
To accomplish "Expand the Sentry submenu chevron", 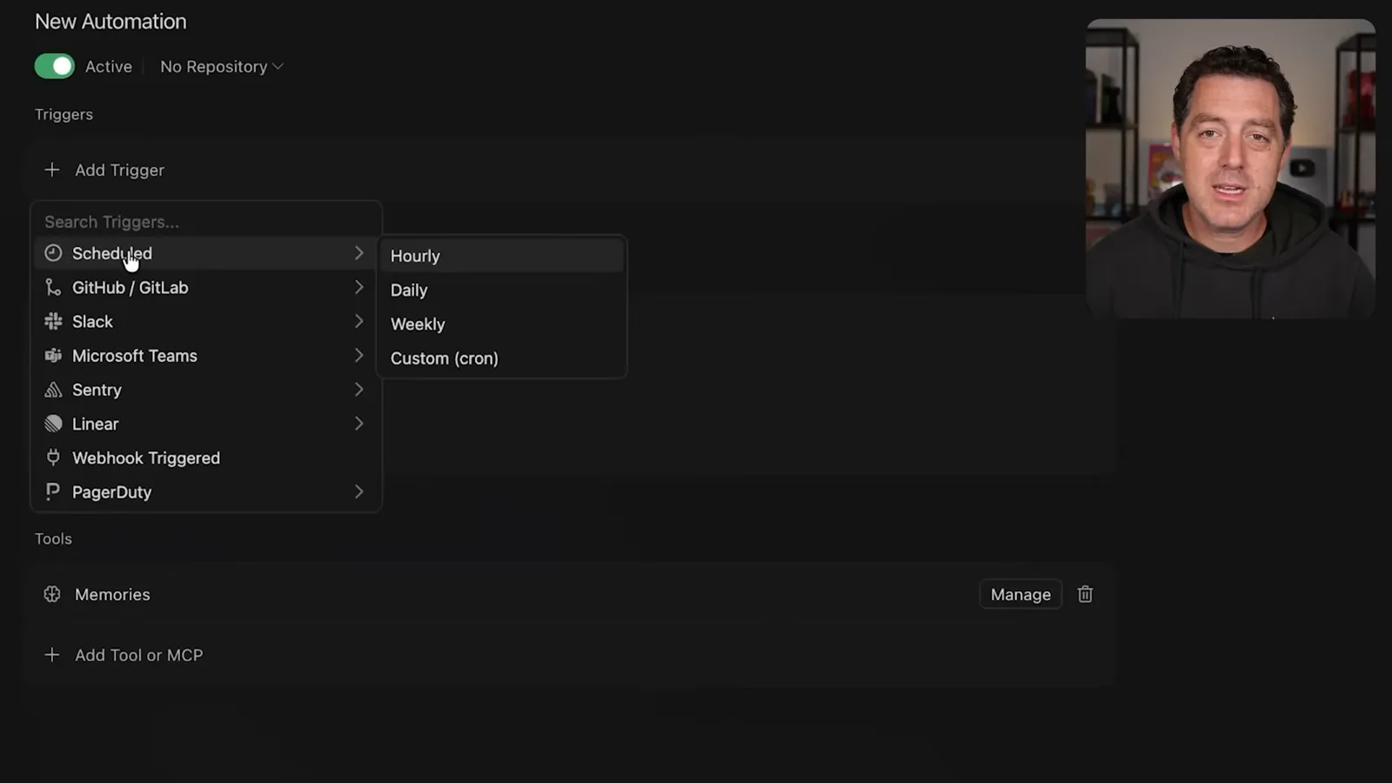I will (358, 390).
